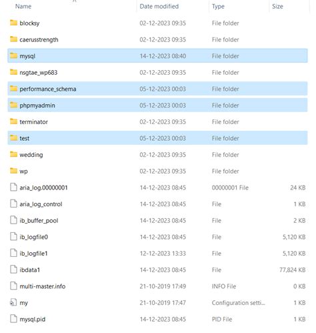Image resolution: width=316 pixels, height=333 pixels.
Task: Click the Configuration setti... type cell
Action: tap(238, 303)
